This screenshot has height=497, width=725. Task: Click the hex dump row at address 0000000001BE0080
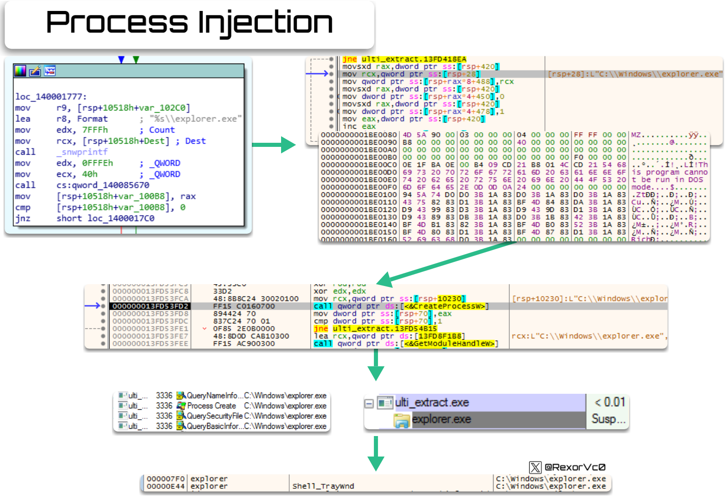coord(514,135)
